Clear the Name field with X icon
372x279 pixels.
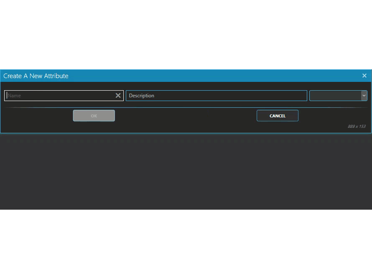tap(118, 96)
